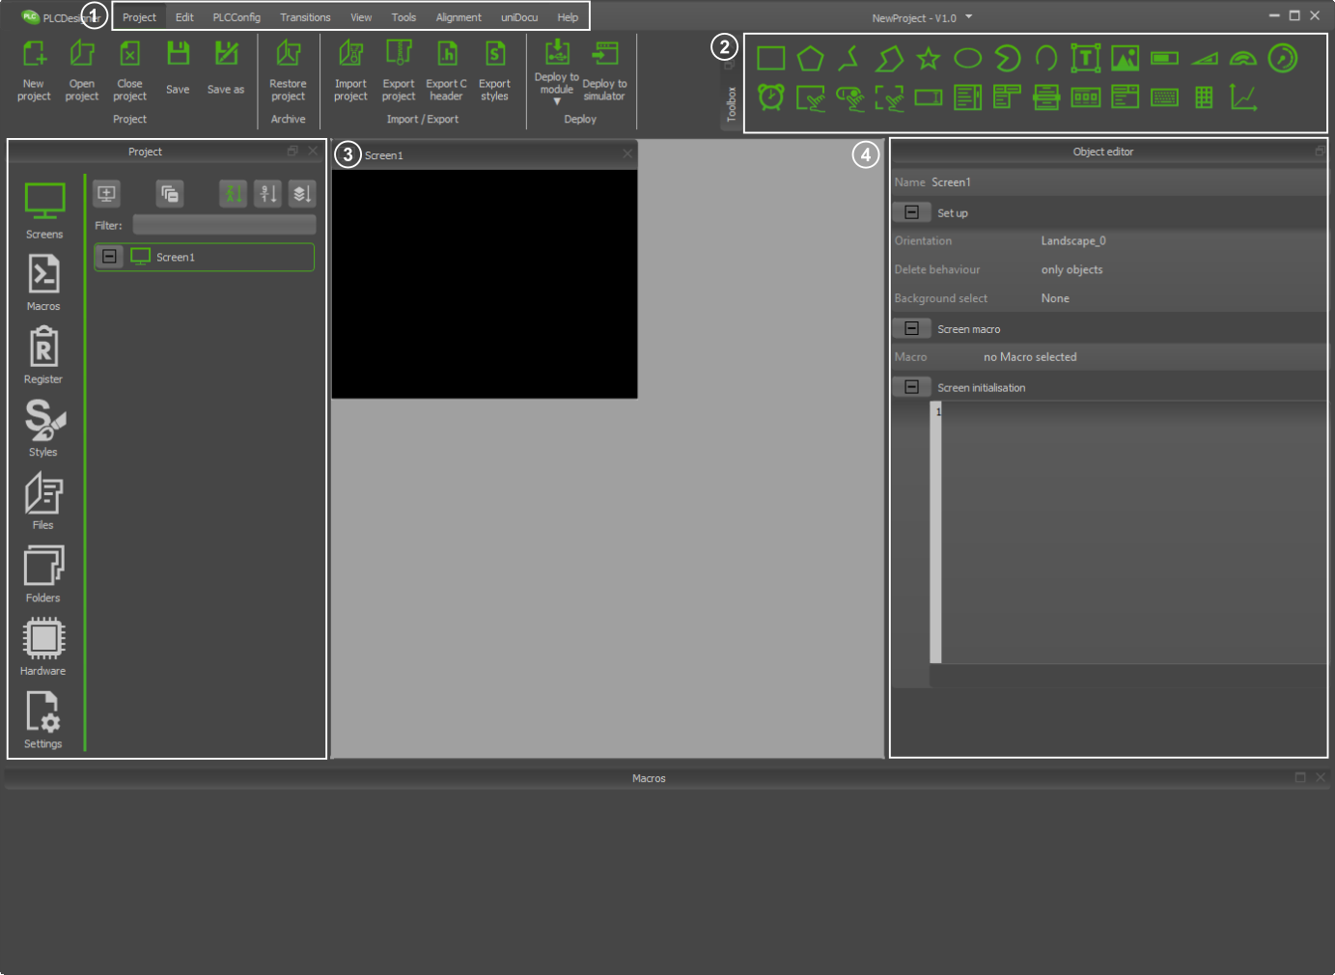Open the Hardware section in sidebar

[x=43, y=647]
